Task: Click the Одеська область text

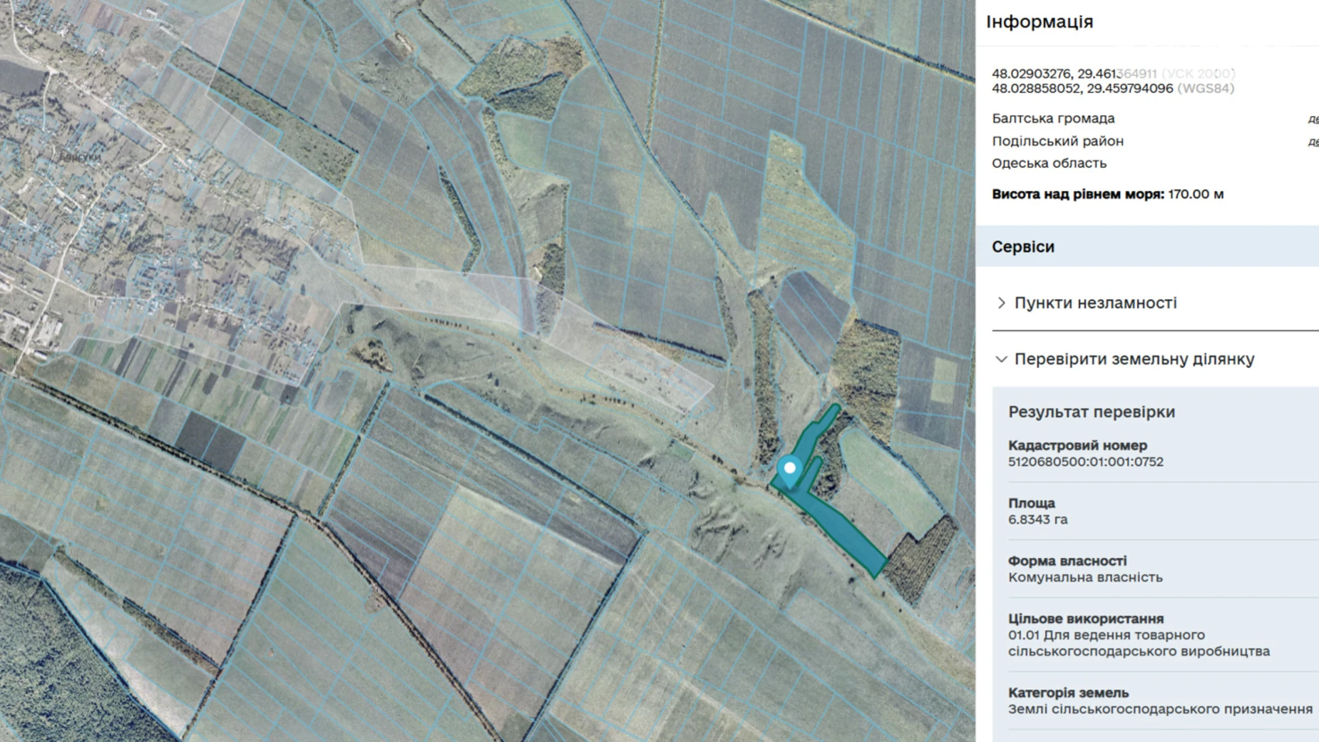Action: (1049, 163)
